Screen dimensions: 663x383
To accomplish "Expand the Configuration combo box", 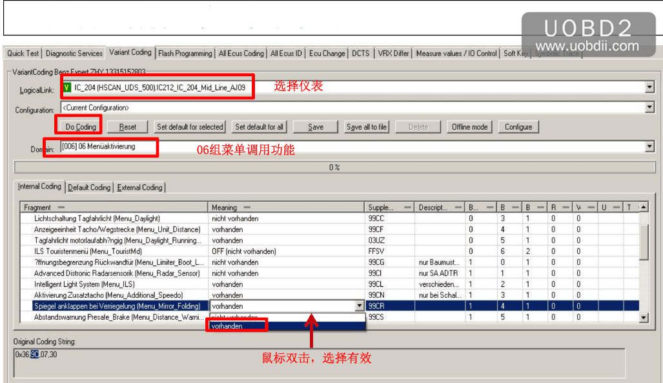I will tap(649, 107).
